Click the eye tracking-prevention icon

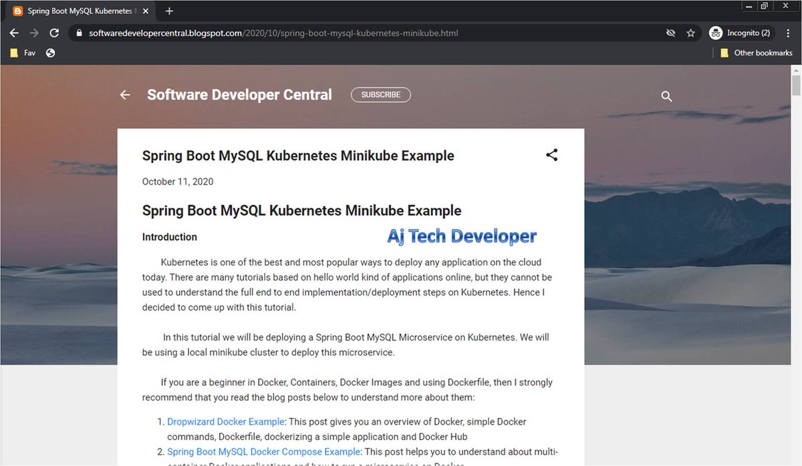(x=670, y=32)
